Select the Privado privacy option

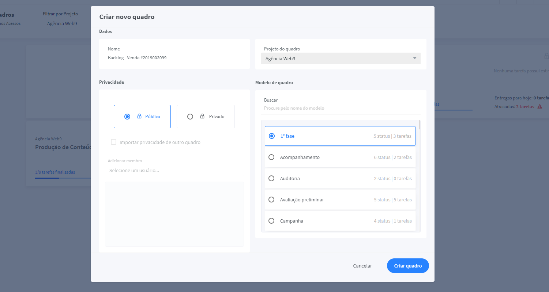(x=206, y=117)
